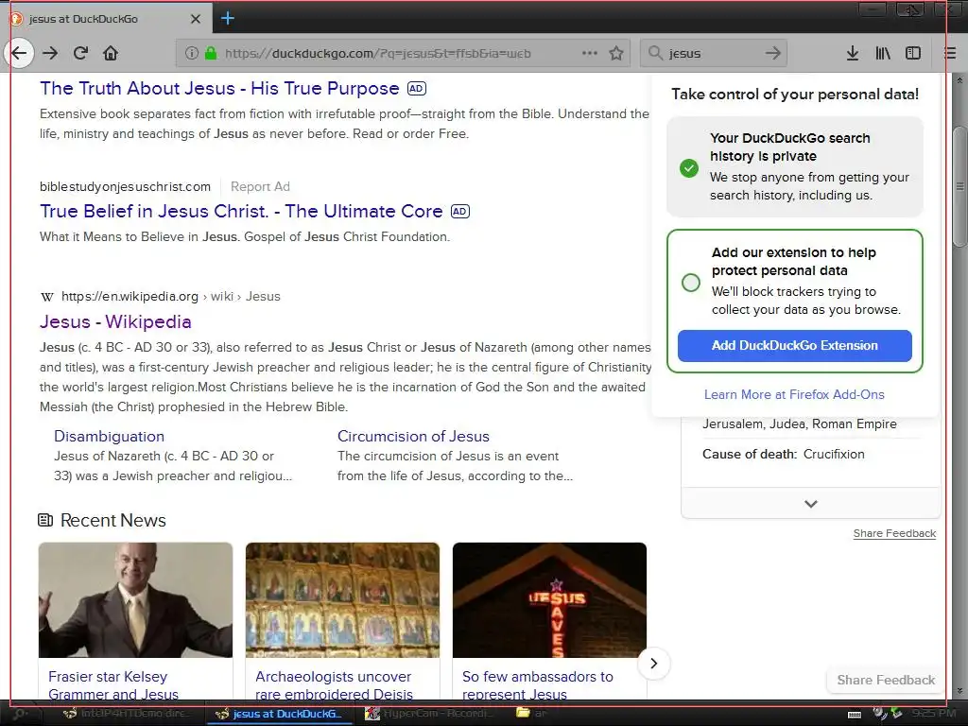This screenshot has width=968, height=726.
Task: Click the Recent News newspaper icon
Action: pos(45,521)
